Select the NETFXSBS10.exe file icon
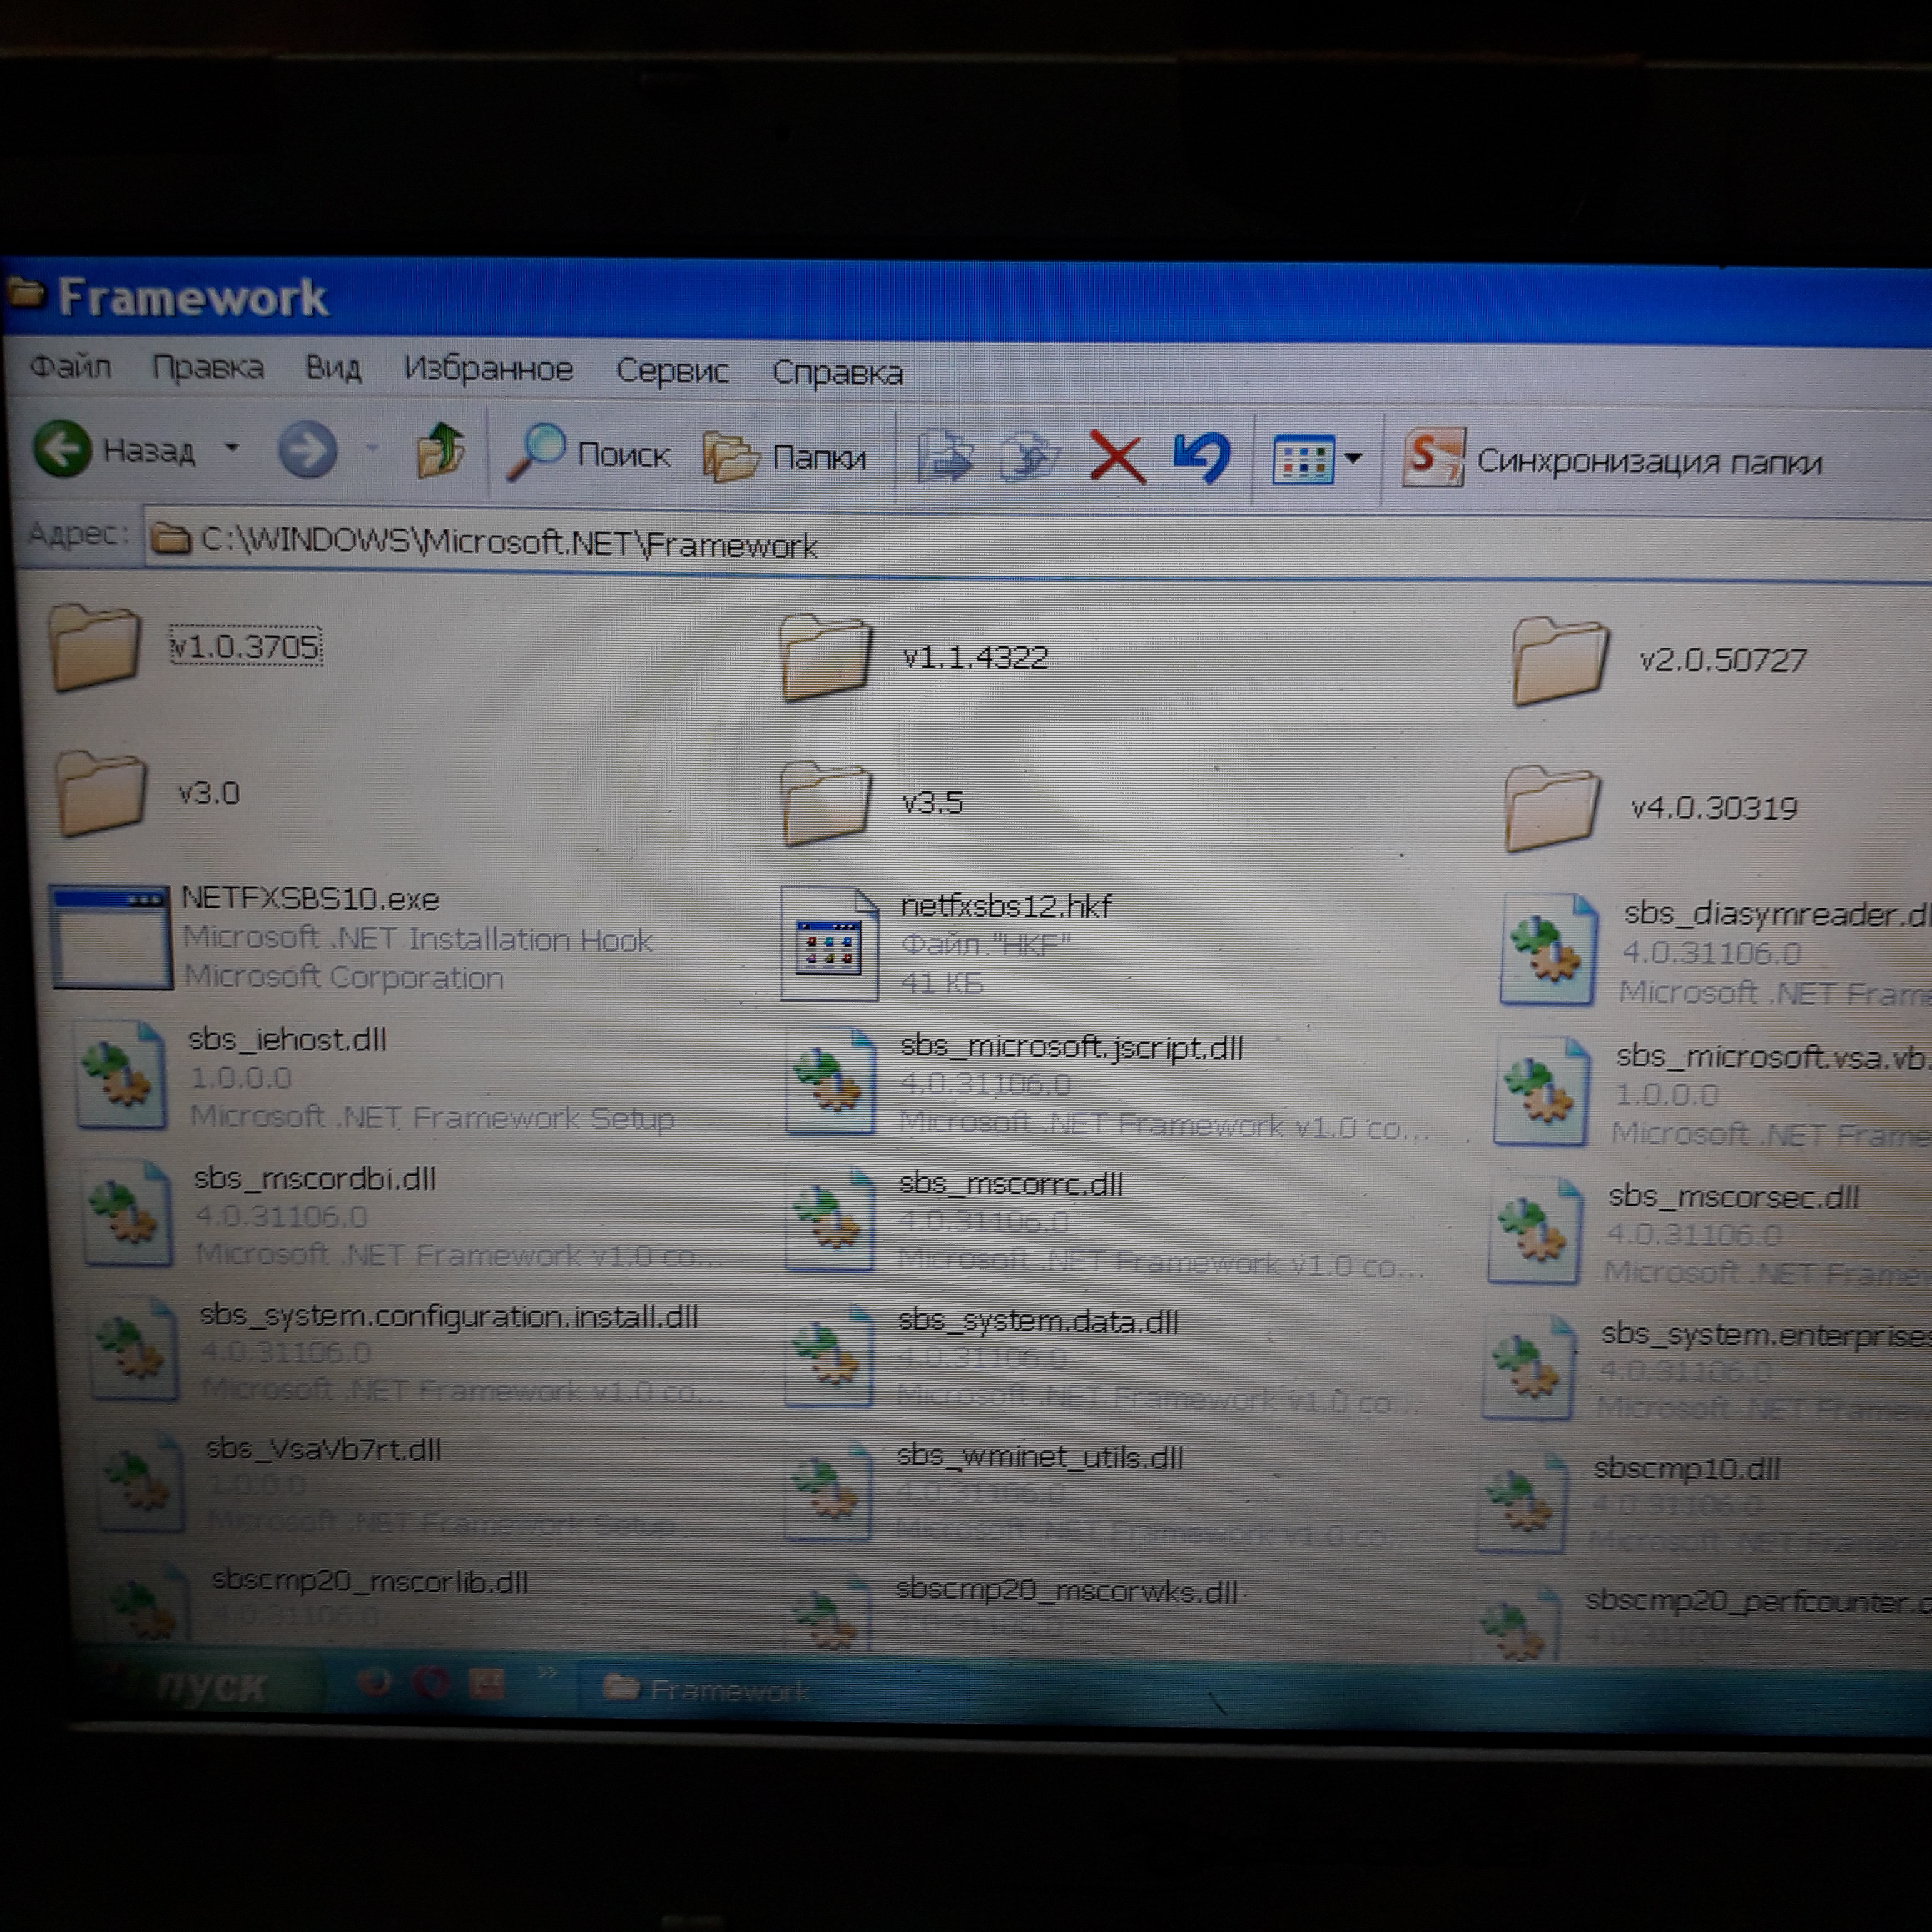Image resolution: width=1932 pixels, height=1932 pixels. pyautogui.click(x=110, y=937)
